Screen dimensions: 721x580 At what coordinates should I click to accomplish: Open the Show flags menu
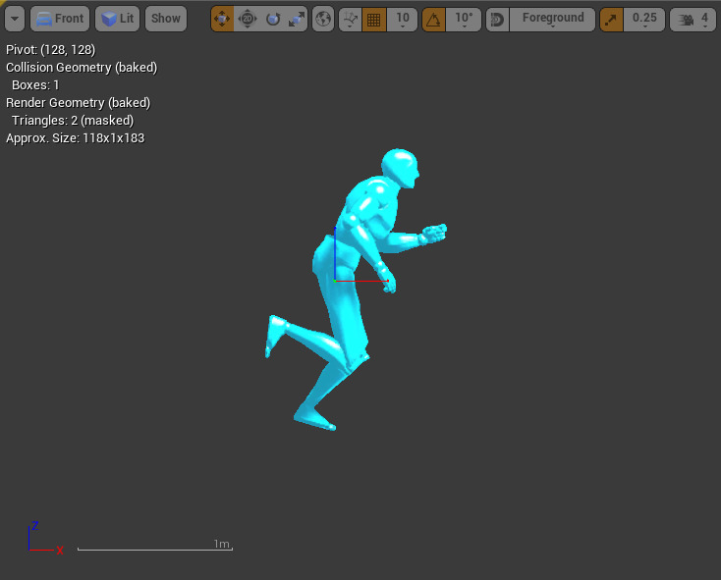pyautogui.click(x=166, y=19)
